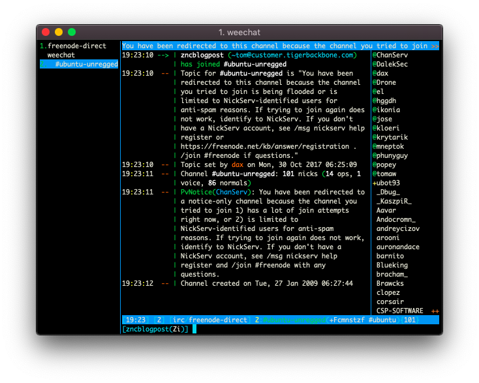The width and height of the screenshot is (479, 383).
Task: Select CSP-SOFTWARE in the nicklist
Action: coord(399,311)
